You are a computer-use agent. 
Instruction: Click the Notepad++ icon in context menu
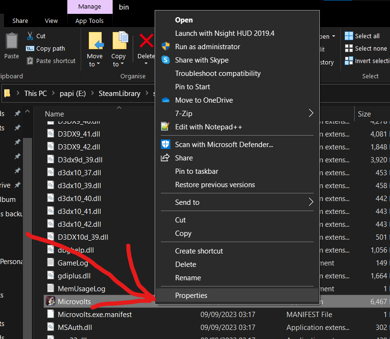[165, 127]
